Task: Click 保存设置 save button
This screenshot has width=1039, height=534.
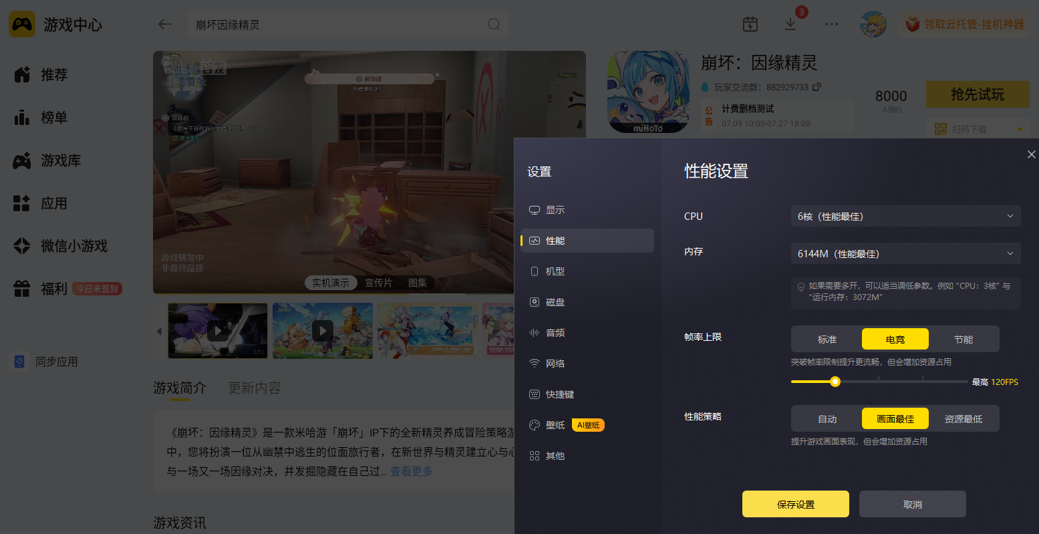Action: (796, 505)
